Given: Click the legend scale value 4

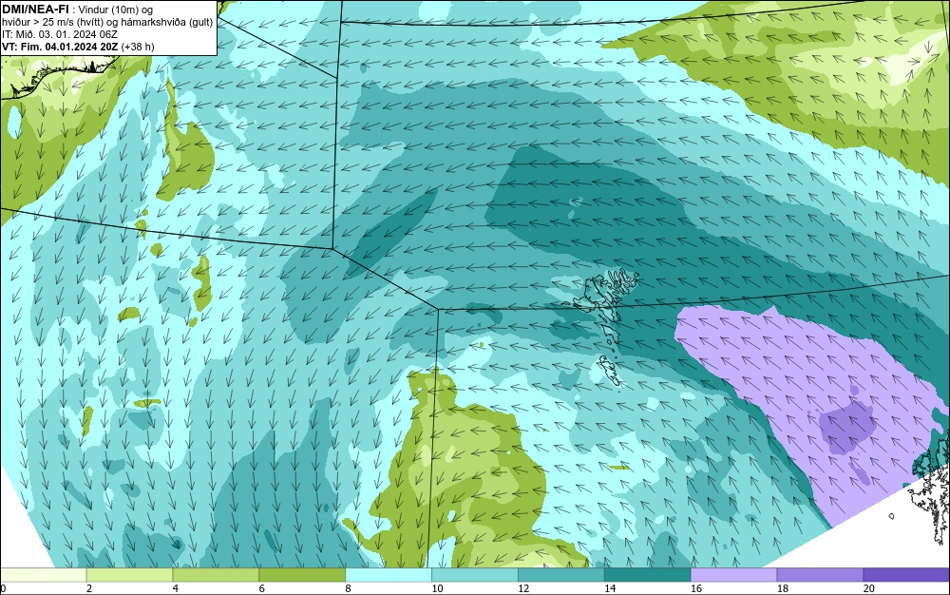Looking at the screenshot, I should 176,588.
